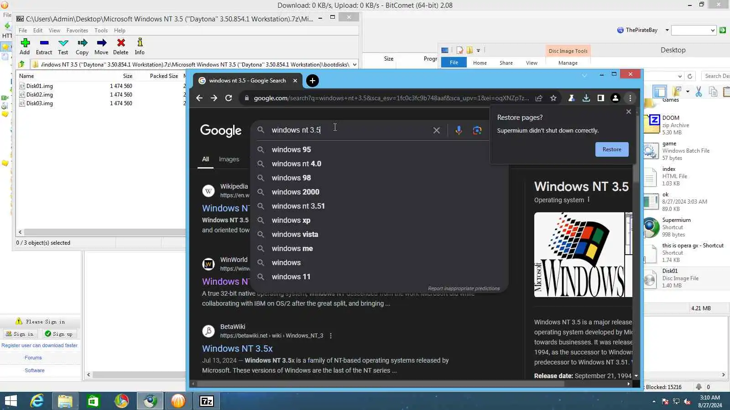730x410 pixels.
Task: Expand the Explorer address bar dropdown
Action: [x=680, y=76]
